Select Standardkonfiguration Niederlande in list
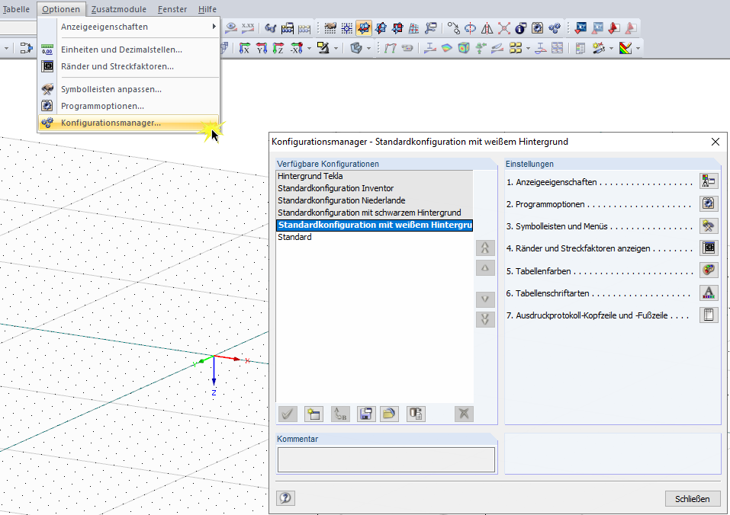Viewport: 730px width, 515px height. tap(341, 200)
